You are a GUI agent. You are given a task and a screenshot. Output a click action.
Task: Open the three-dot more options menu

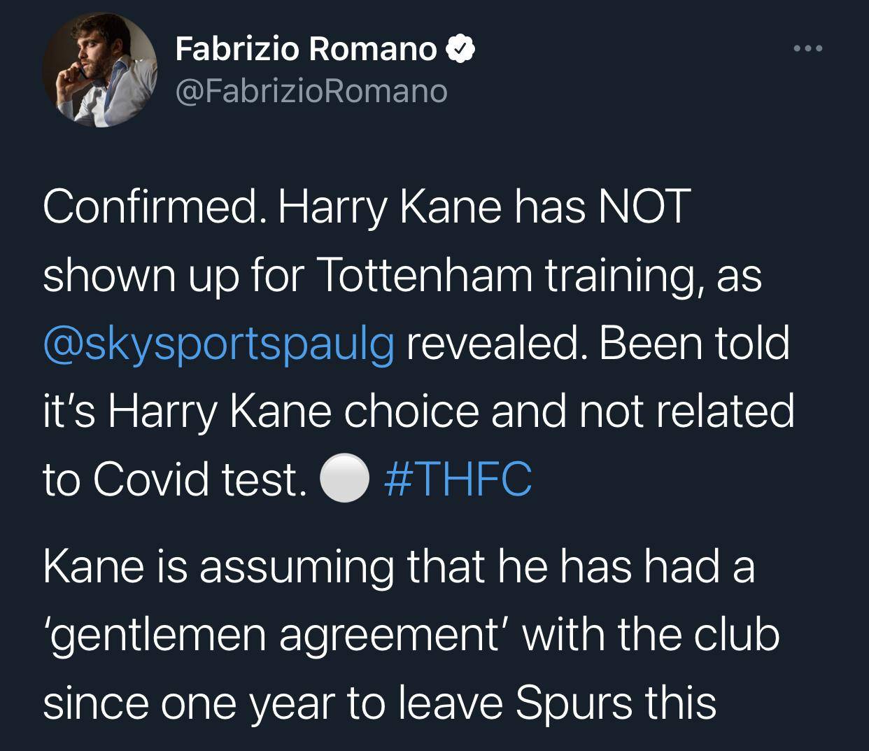808,49
